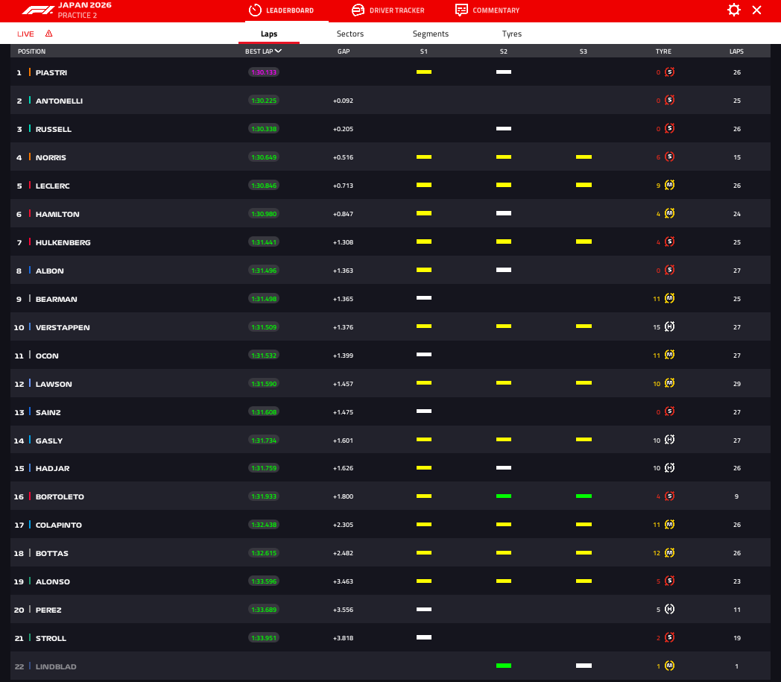Click Verstappen's hard tyre icon
781x682 pixels.
[669, 326]
